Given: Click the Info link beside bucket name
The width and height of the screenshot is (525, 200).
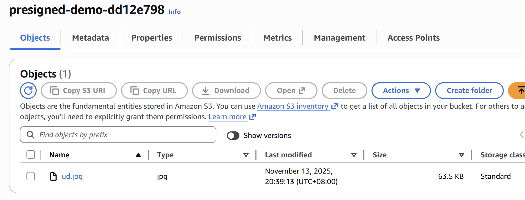Looking at the screenshot, I should (174, 12).
